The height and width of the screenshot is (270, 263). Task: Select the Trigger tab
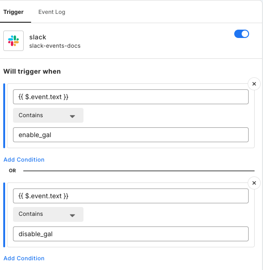[13, 12]
